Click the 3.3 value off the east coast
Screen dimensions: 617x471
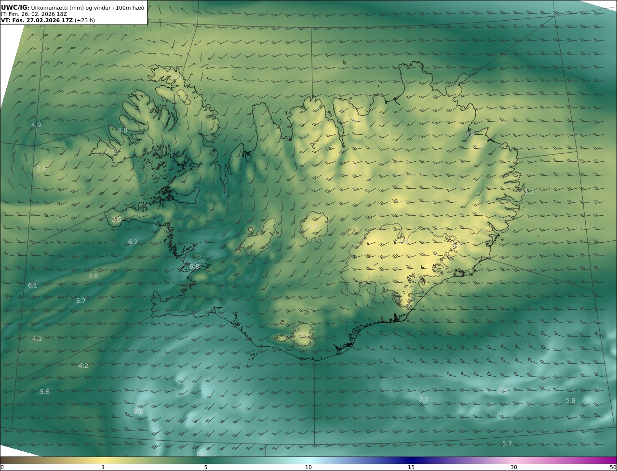coord(529,192)
